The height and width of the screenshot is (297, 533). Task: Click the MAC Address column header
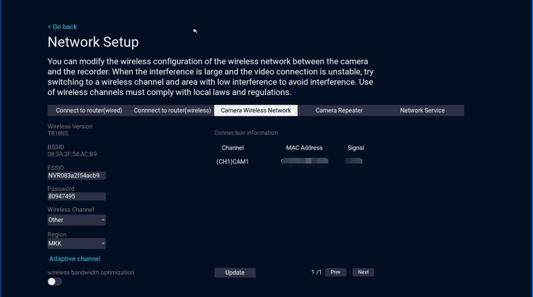pyautogui.click(x=304, y=148)
